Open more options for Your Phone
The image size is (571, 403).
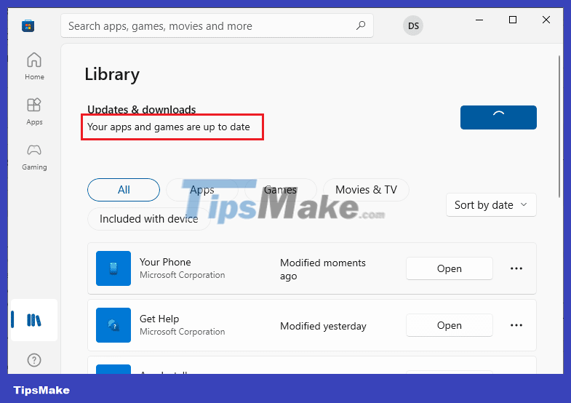point(516,268)
